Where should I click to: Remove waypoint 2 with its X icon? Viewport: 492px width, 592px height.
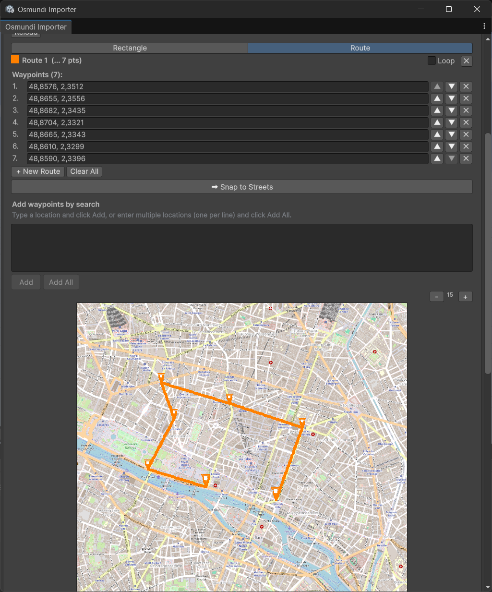click(466, 98)
